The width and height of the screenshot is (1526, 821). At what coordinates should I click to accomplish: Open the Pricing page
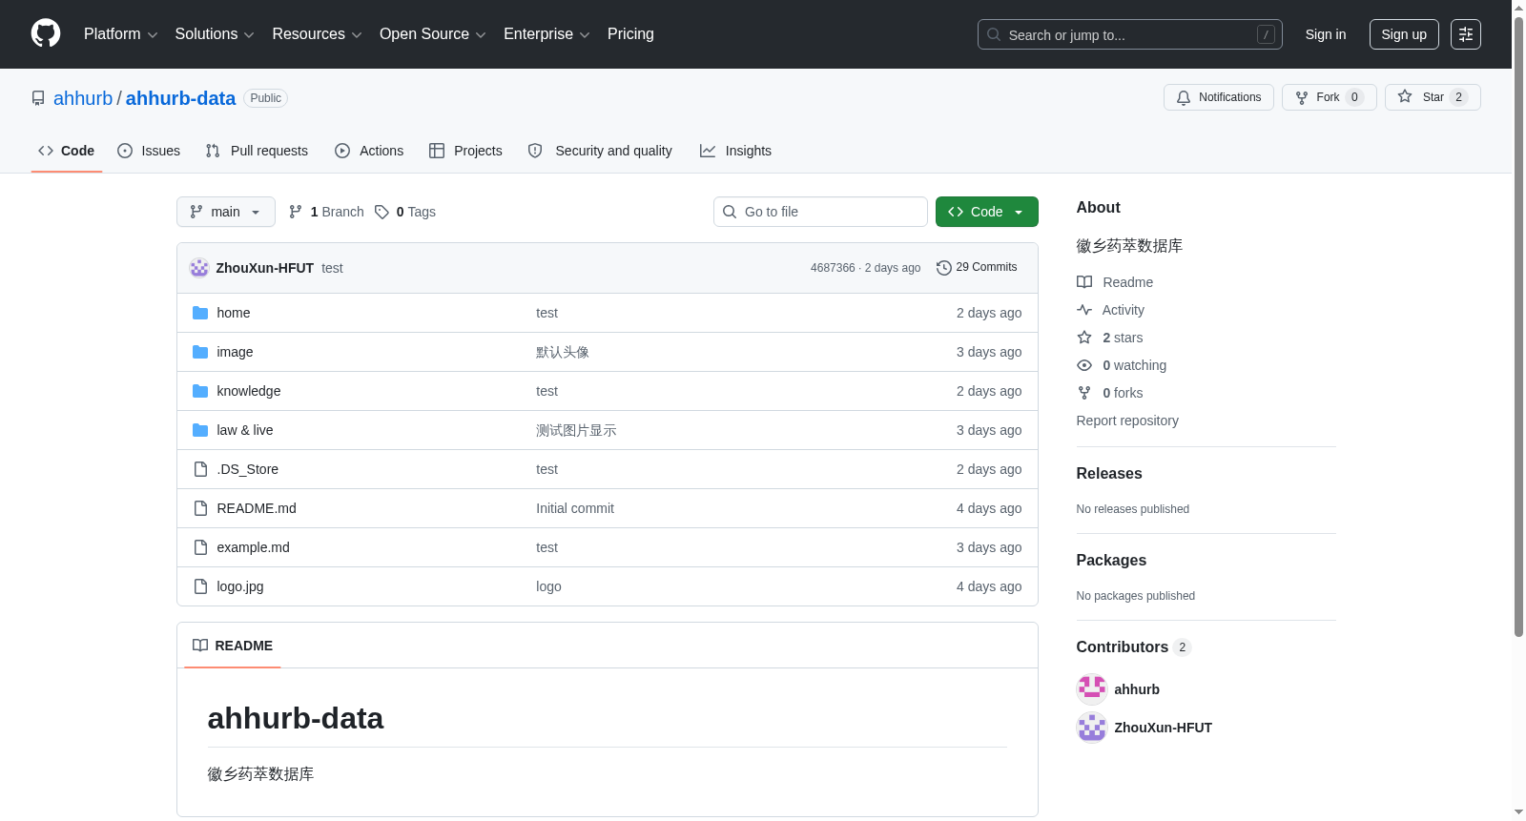point(630,34)
